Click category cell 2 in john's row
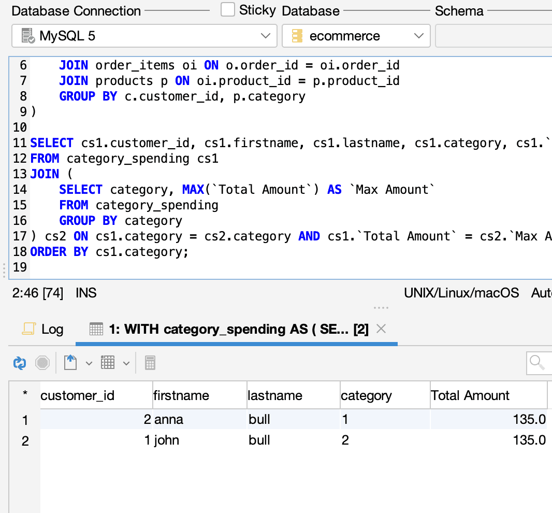Screen dimensions: 552x513 pyautogui.click(x=385, y=440)
